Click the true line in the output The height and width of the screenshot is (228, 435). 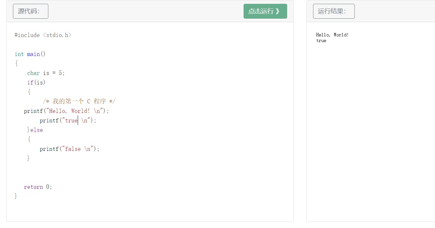pos(321,41)
